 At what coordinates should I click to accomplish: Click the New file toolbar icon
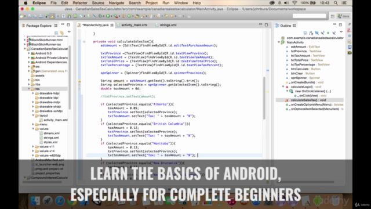tap(21, 16)
